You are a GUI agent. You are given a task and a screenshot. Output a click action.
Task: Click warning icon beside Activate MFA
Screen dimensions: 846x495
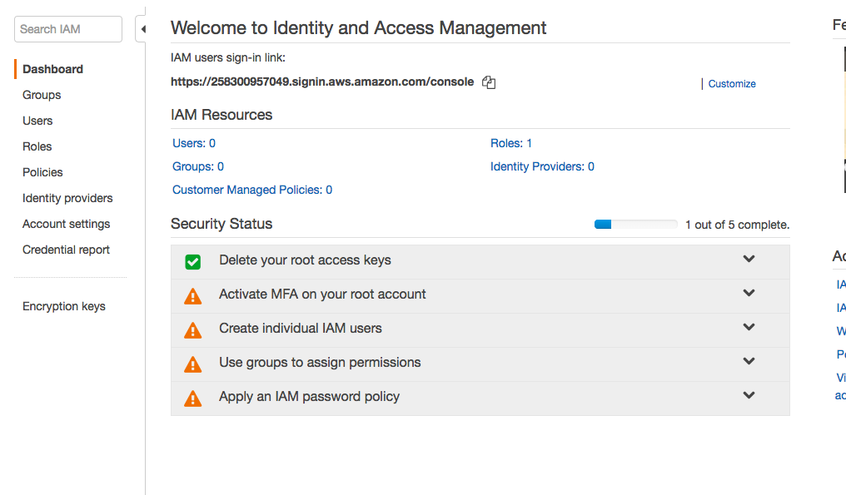tap(192, 296)
